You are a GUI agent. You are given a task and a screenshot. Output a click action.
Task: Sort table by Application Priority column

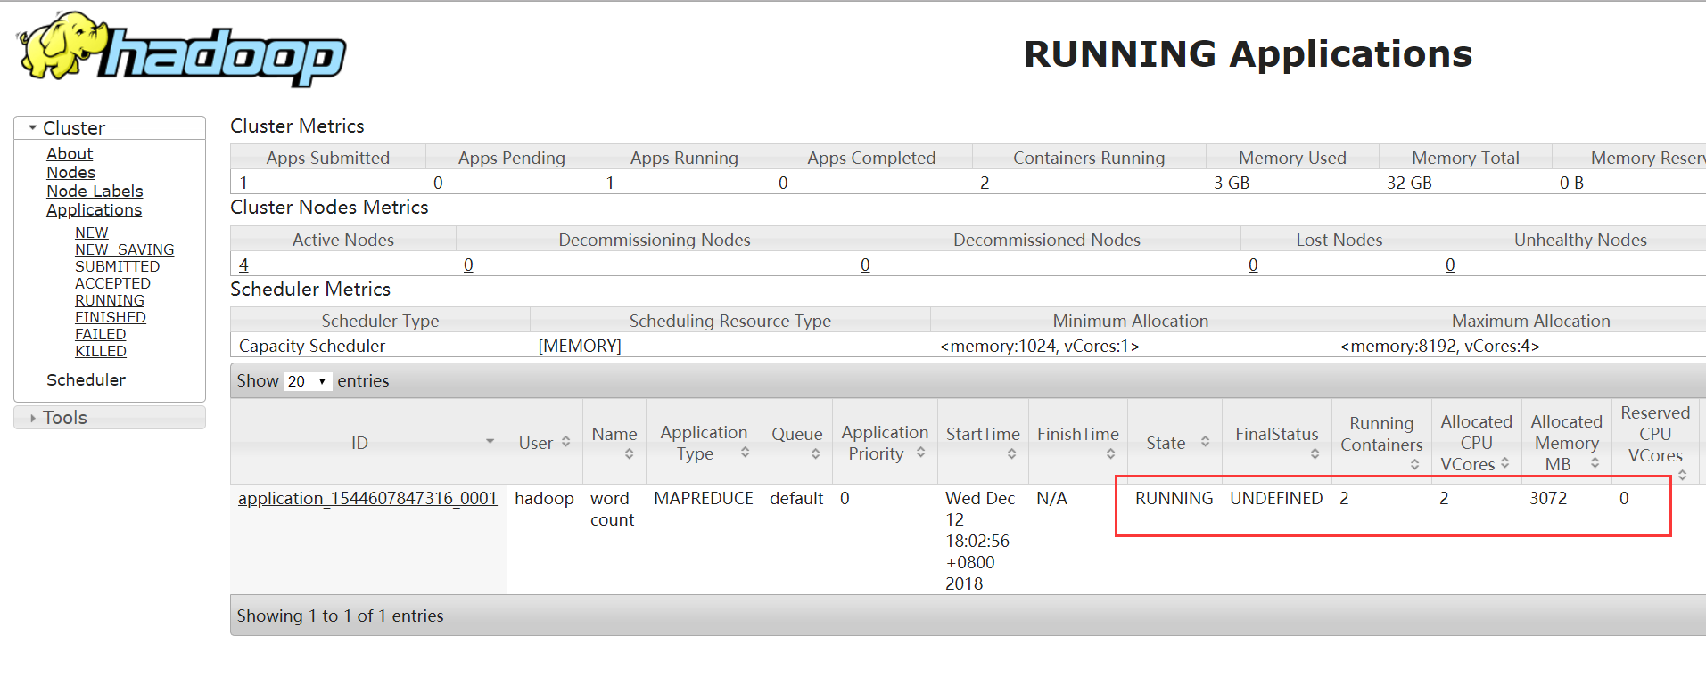pyautogui.click(x=885, y=442)
